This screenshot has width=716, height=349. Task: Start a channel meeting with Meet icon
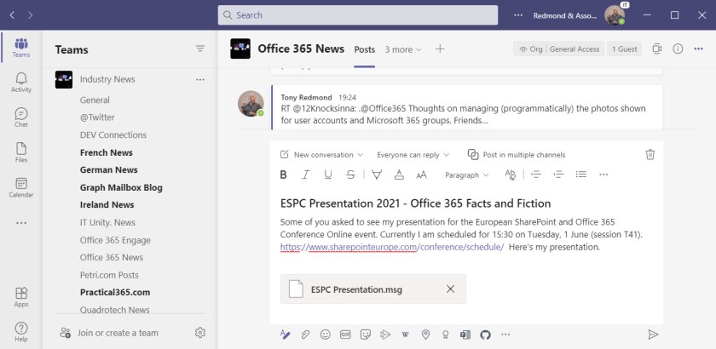[656, 49]
